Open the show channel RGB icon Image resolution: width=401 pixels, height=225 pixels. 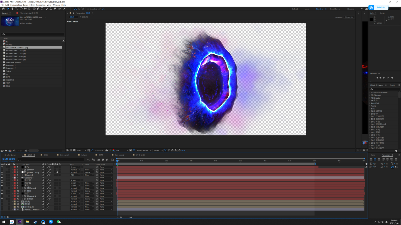(x=113, y=150)
